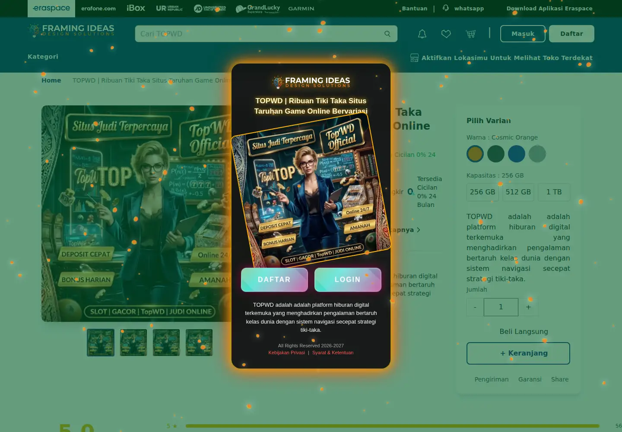Click the Masuk button
The image size is (622, 432).
click(523, 34)
